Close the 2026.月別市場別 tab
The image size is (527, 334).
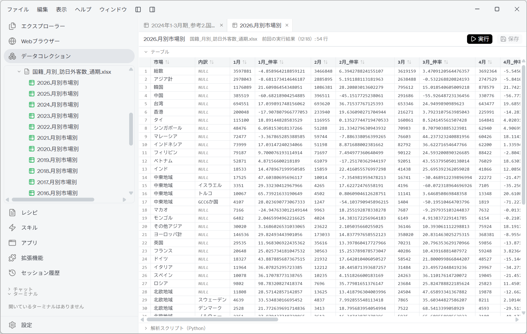click(287, 25)
